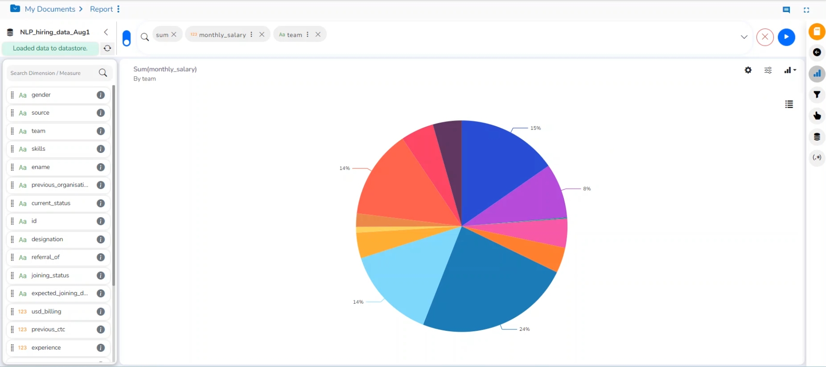Remove the team chip from the search bar
The height and width of the screenshot is (367, 826).
coord(318,34)
